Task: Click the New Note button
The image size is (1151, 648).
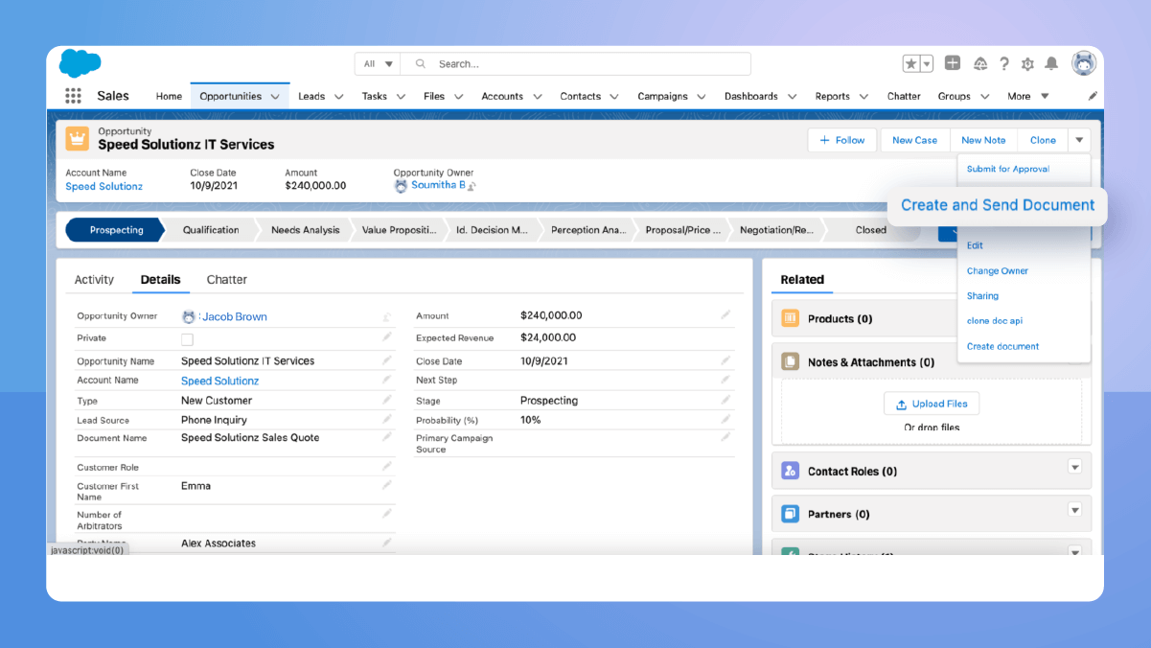Action: (983, 140)
